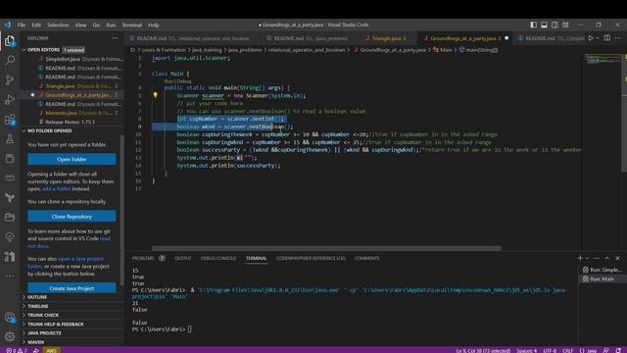The height and width of the screenshot is (353, 627).
Task: Open the Extensions view icon
Action: (x=10, y=120)
